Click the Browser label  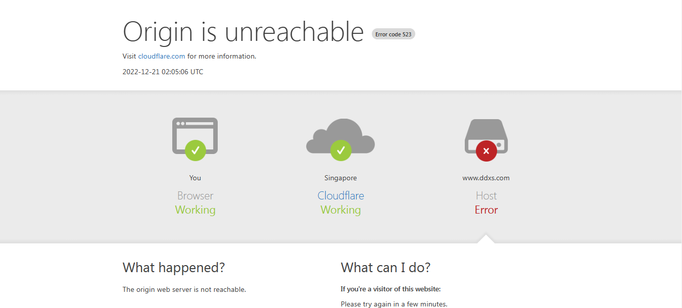click(x=195, y=195)
